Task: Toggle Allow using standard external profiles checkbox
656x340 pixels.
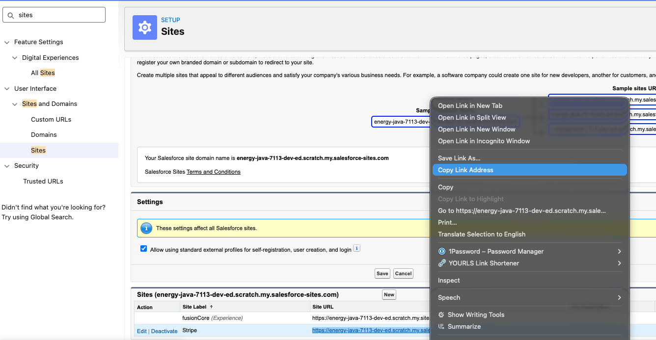Action: pos(144,249)
